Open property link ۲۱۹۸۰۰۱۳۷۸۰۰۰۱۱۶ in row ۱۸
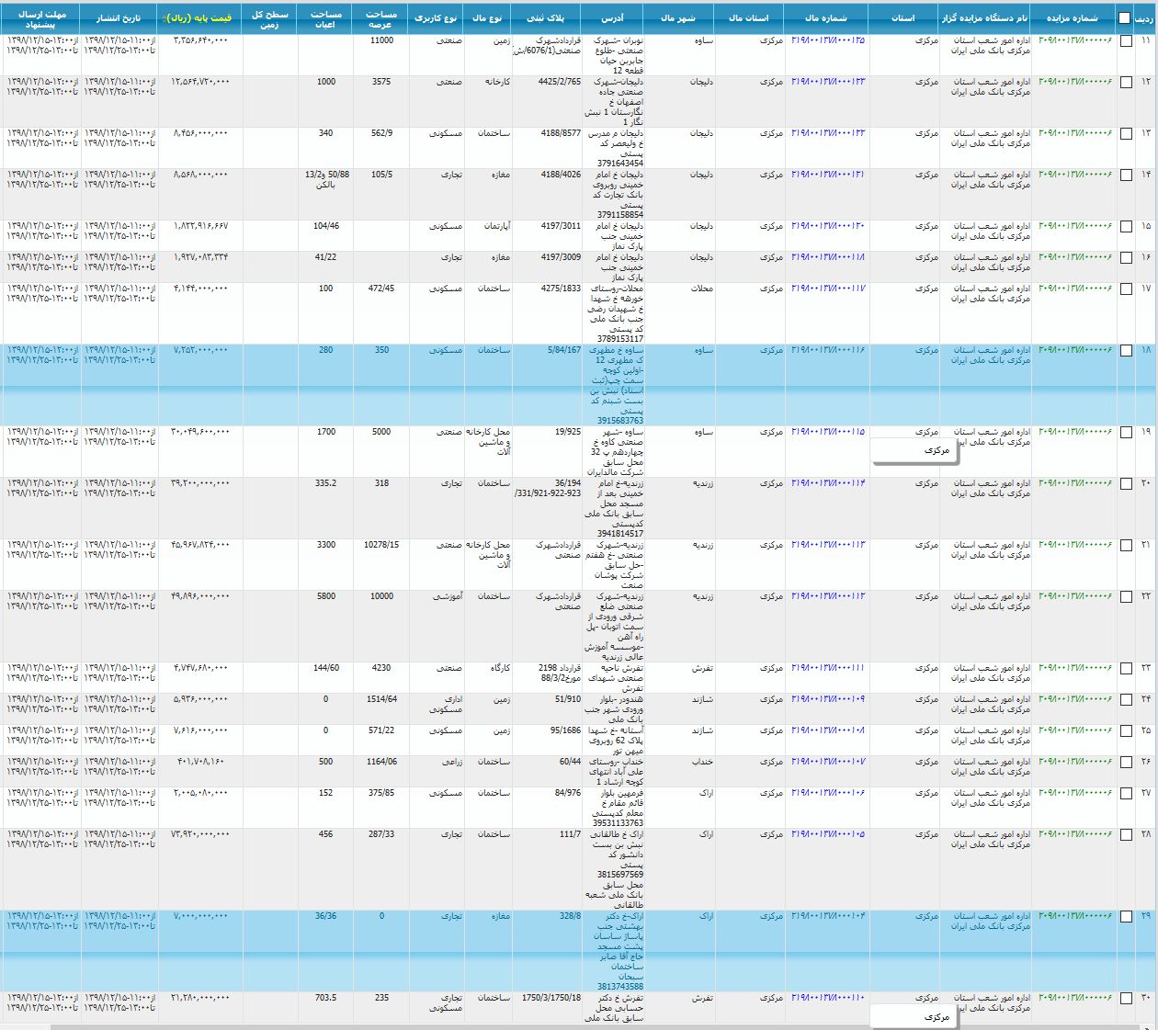1158x1030 pixels. (827, 350)
